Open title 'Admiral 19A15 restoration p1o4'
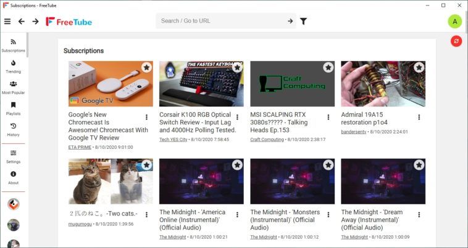The height and width of the screenshot is (248, 468). coord(364,118)
